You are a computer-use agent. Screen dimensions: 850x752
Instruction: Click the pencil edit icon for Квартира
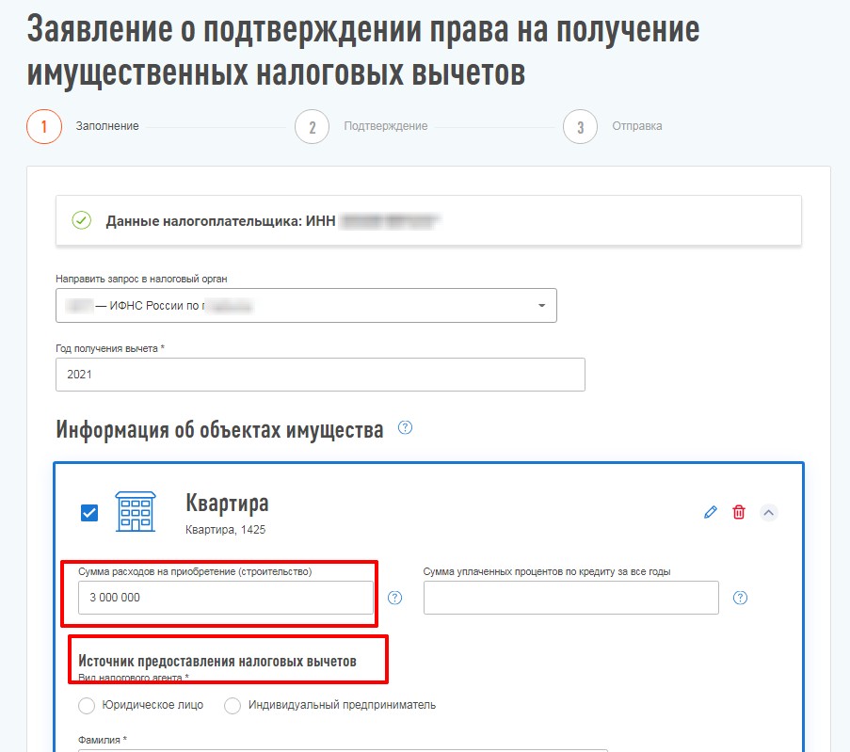(711, 512)
